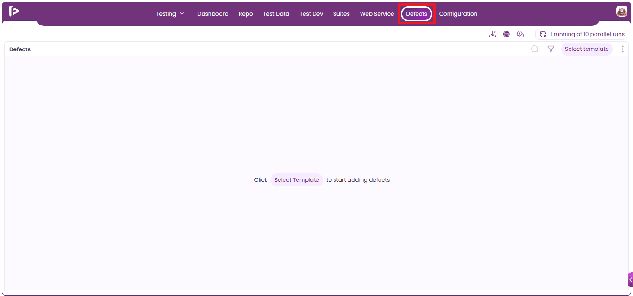Click the 'Defects' panel heading text
The width and height of the screenshot is (633, 296).
[20, 49]
